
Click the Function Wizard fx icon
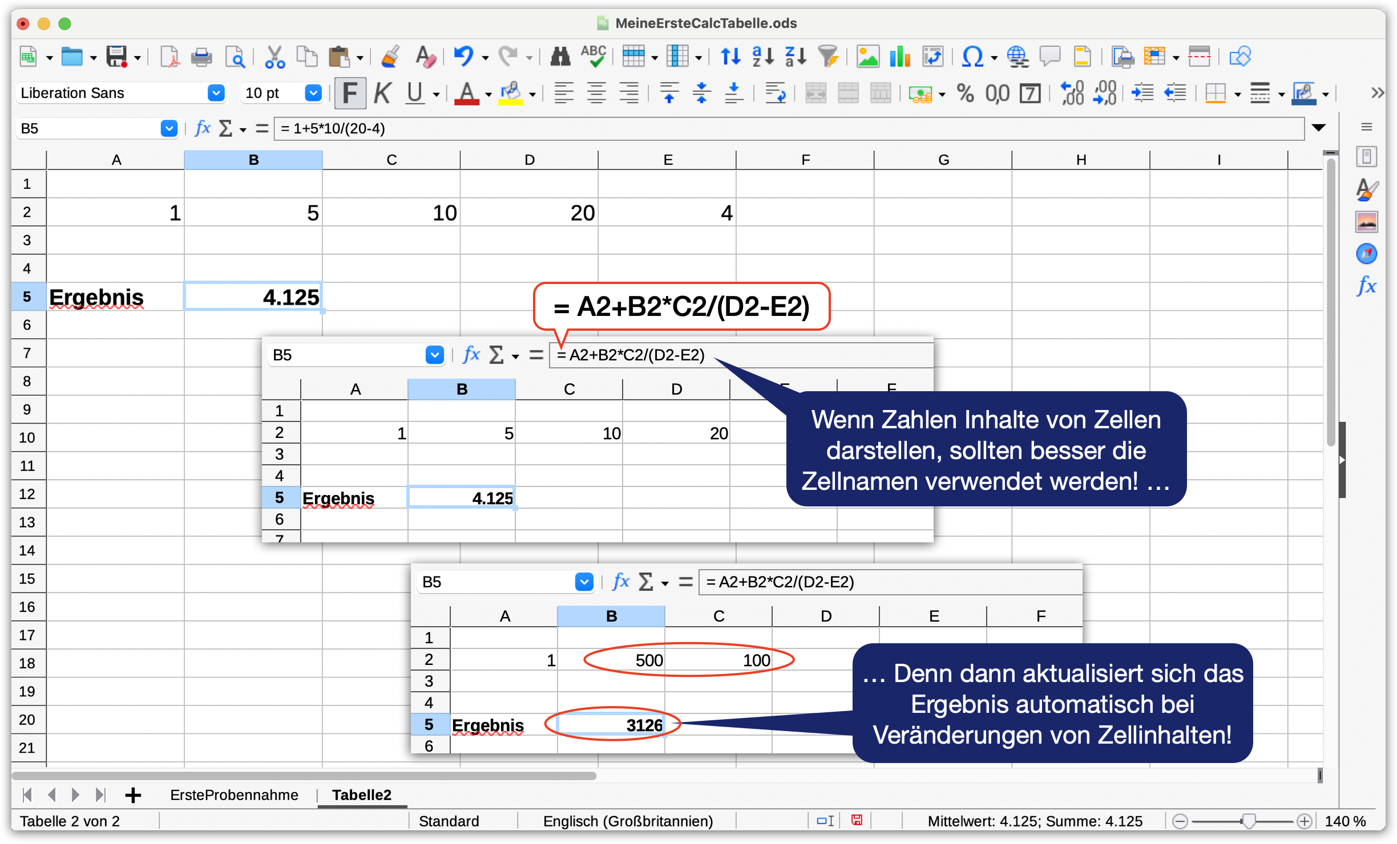point(203,128)
